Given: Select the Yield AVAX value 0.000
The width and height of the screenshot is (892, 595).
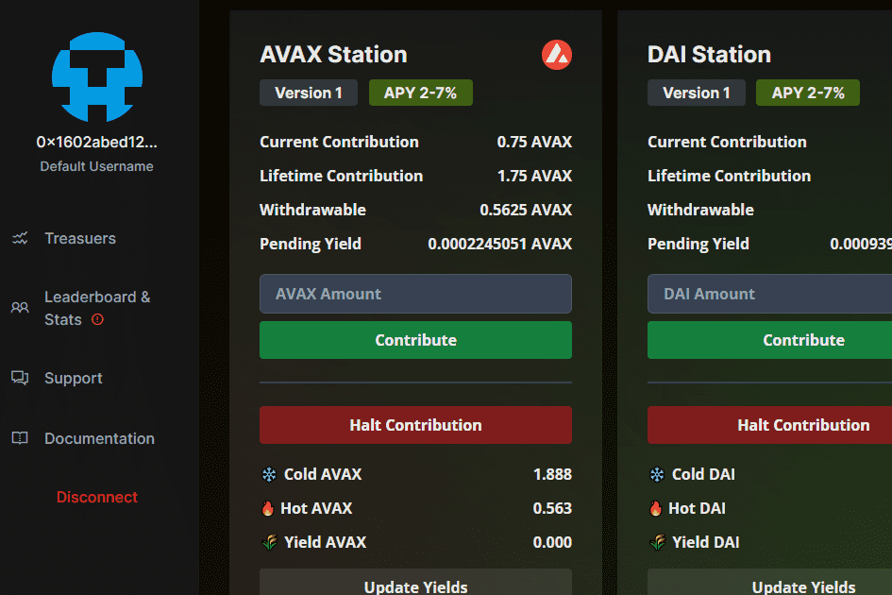Looking at the screenshot, I should (552, 542).
